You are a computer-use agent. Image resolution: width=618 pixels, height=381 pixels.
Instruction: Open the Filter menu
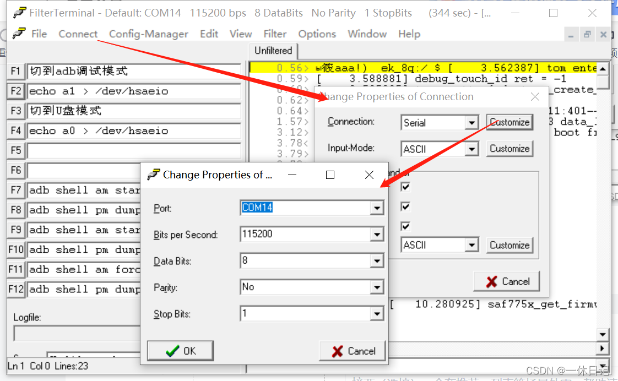coord(275,34)
